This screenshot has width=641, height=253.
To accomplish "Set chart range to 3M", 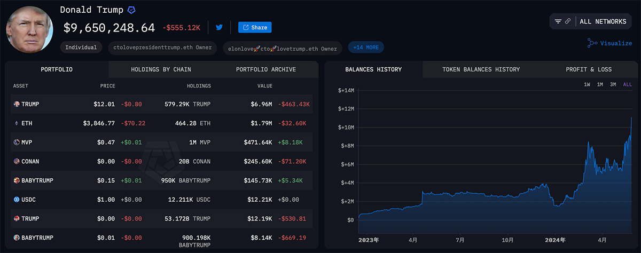I will point(613,84).
